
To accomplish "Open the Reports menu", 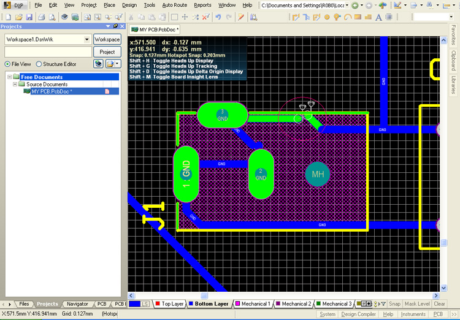I will (202, 5).
